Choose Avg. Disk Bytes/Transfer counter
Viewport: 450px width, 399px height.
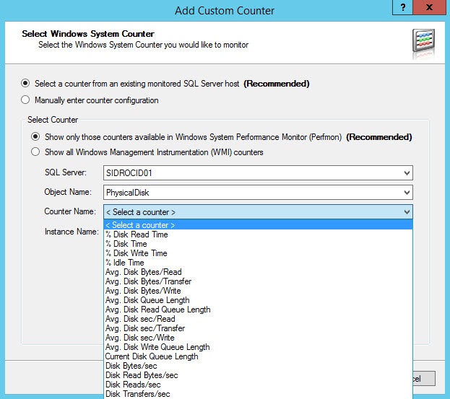pyautogui.click(x=258, y=281)
